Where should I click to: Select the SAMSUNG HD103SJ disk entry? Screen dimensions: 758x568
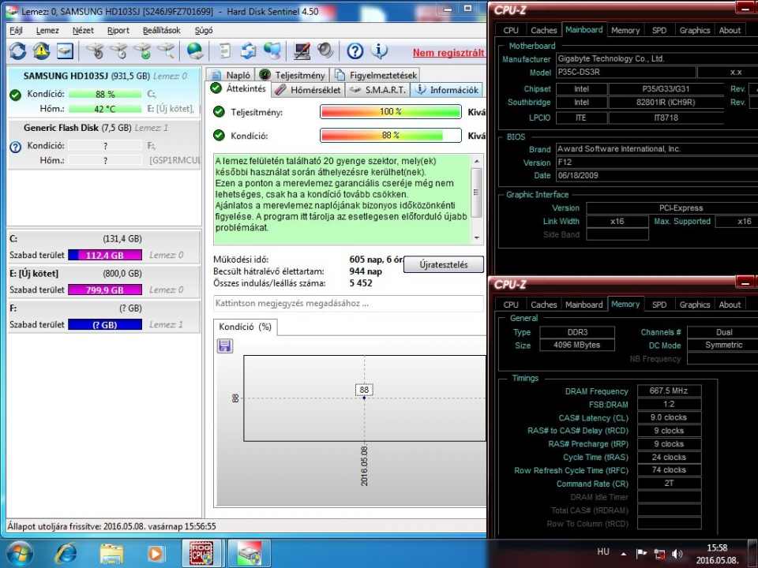[104, 92]
